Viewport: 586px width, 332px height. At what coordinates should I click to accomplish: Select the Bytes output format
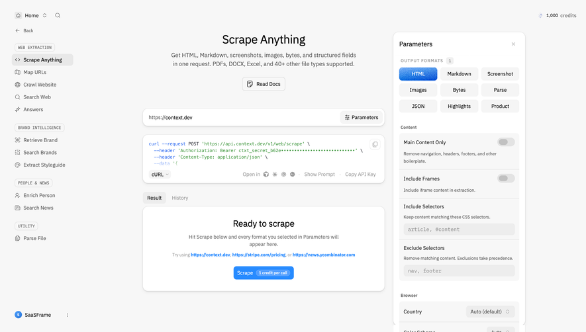pos(459,90)
